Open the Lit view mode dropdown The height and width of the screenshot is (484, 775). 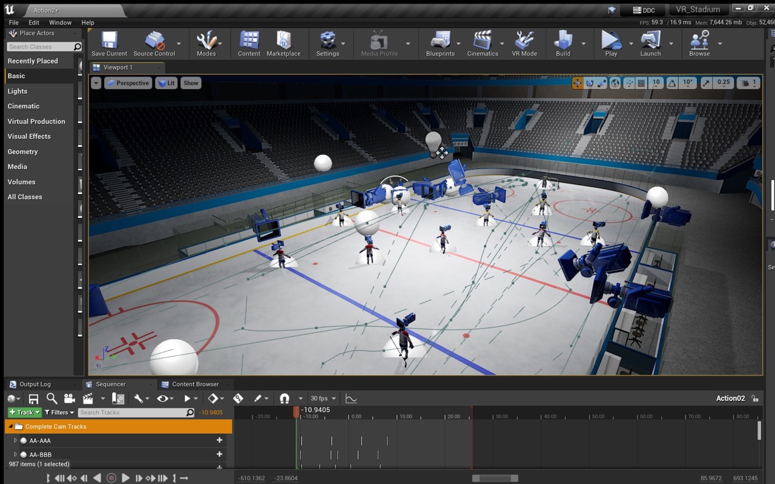(167, 83)
